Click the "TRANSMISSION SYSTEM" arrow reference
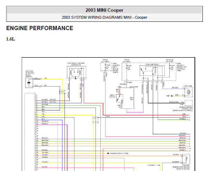The width and height of the screenshot is (209, 171). 118,153
